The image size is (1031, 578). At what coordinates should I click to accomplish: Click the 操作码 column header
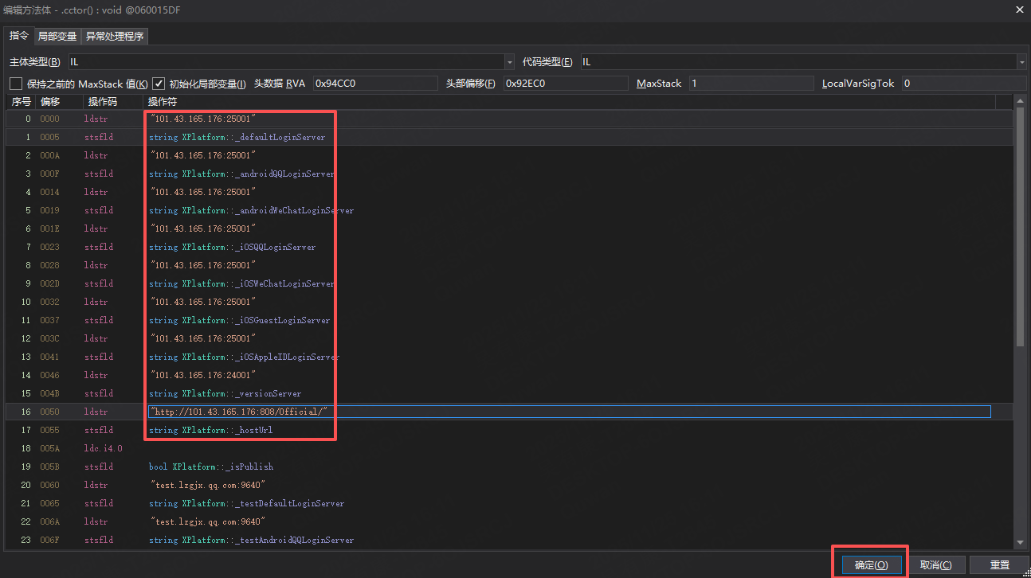tap(103, 102)
